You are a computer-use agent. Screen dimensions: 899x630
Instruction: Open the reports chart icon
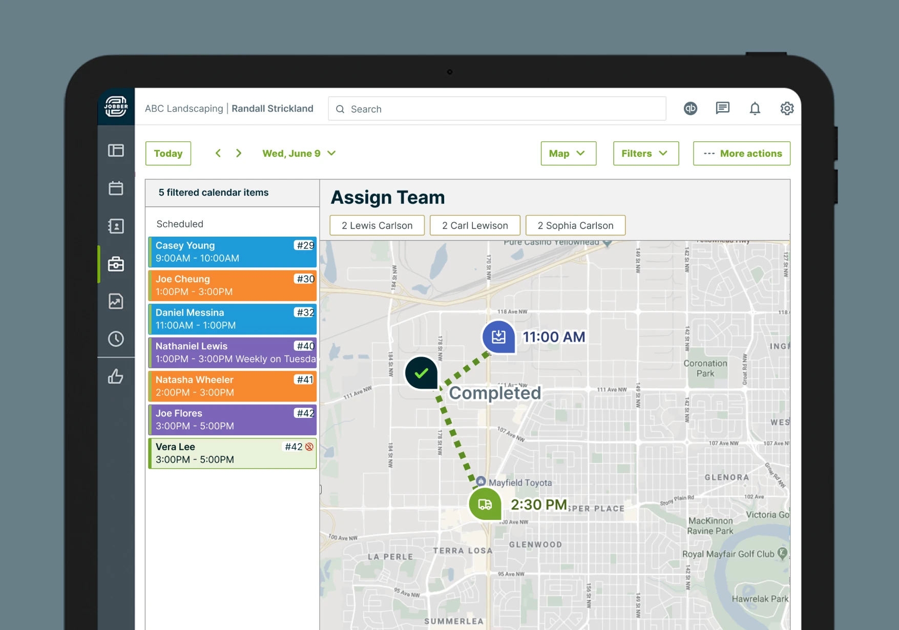[116, 301]
